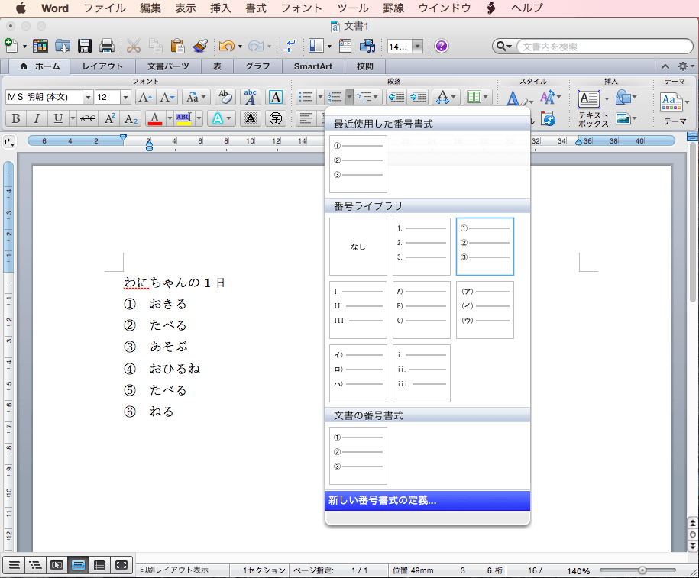
Task: Click the Increase indent icon
Action: coord(418,97)
